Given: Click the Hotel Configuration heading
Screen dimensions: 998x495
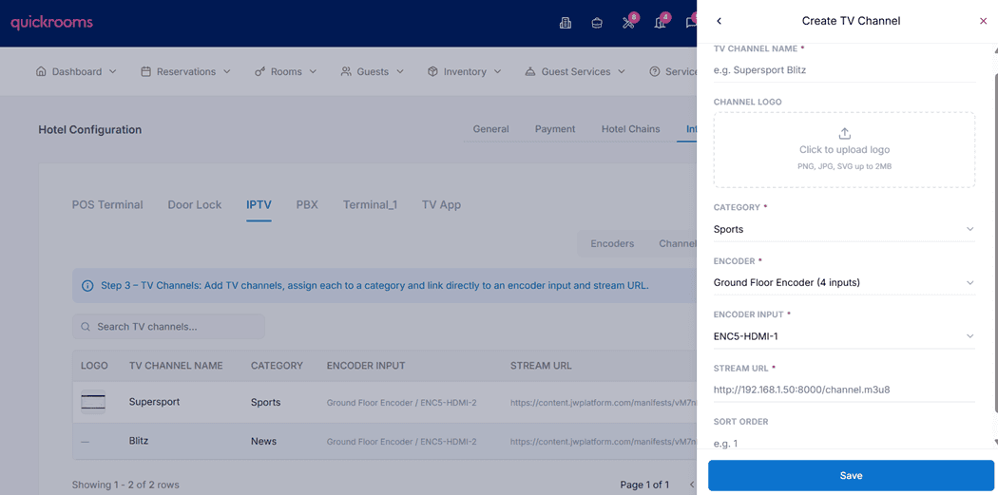Looking at the screenshot, I should (x=89, y=130).
